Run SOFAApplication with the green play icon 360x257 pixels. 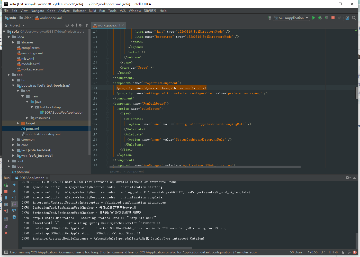coord(313,18)
